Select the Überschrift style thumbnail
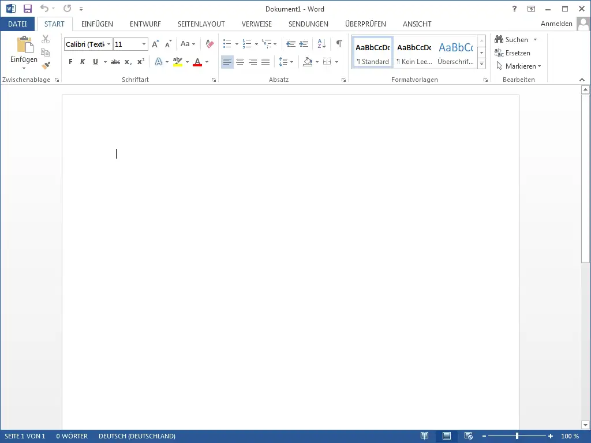The width and height of the screenshot is (591, 443). 455,52
